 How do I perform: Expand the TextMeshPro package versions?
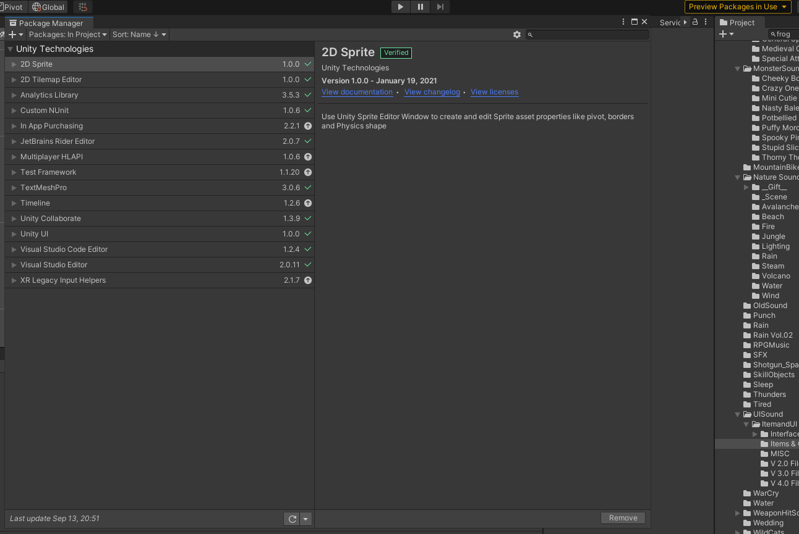coord(14,188)
